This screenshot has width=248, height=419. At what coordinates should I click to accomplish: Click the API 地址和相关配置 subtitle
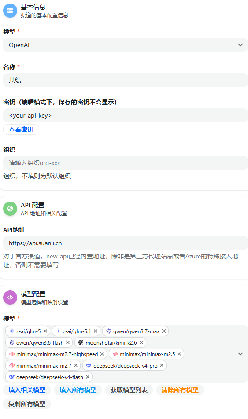(x=44, y=213)
